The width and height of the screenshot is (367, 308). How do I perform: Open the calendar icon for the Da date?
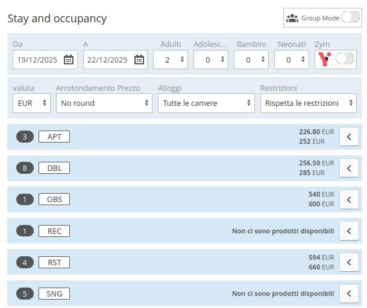click(x=69, y=60)
